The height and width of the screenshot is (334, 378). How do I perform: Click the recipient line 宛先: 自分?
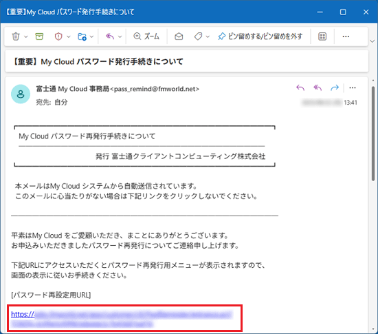coord(52,103)
